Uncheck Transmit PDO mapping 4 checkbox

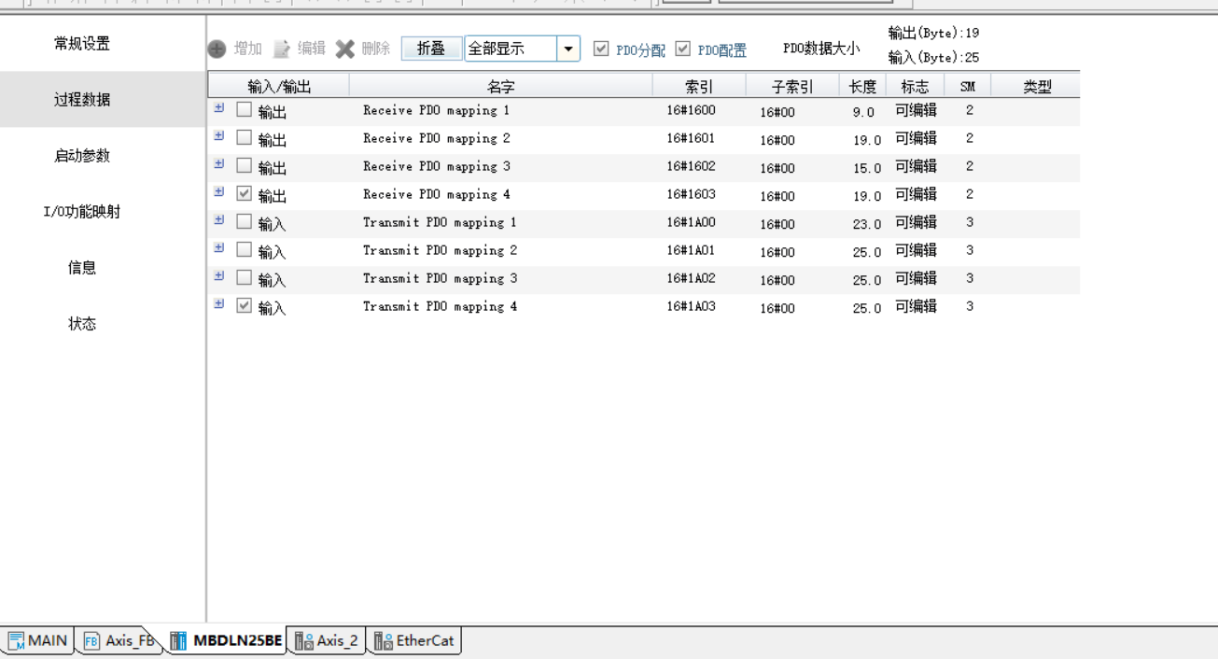click(x=245, y=306)
